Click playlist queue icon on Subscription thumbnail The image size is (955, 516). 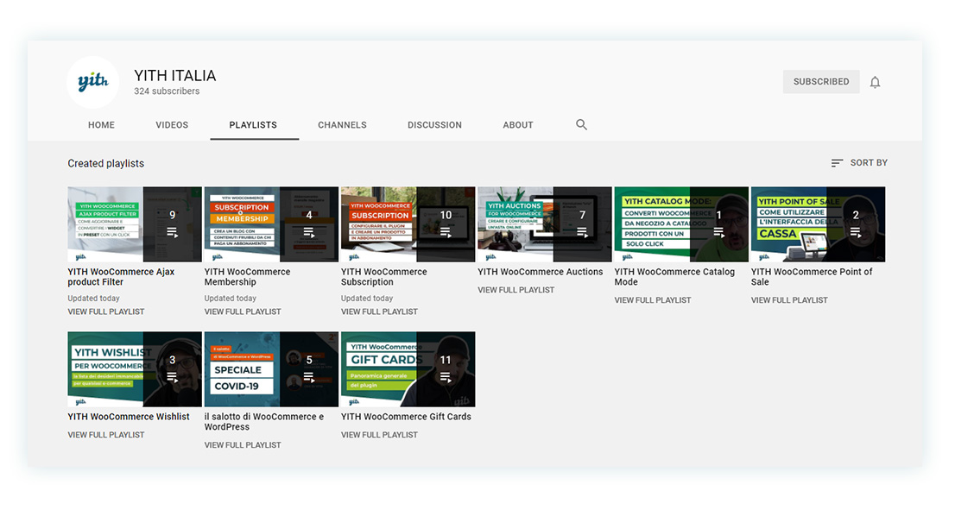pos(446,232)
